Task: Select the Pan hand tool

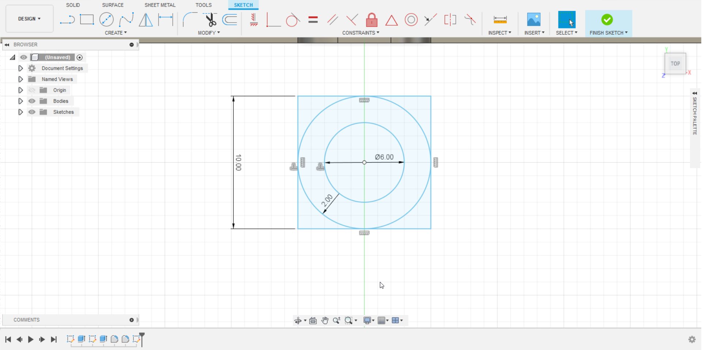Action: (325, 320)
